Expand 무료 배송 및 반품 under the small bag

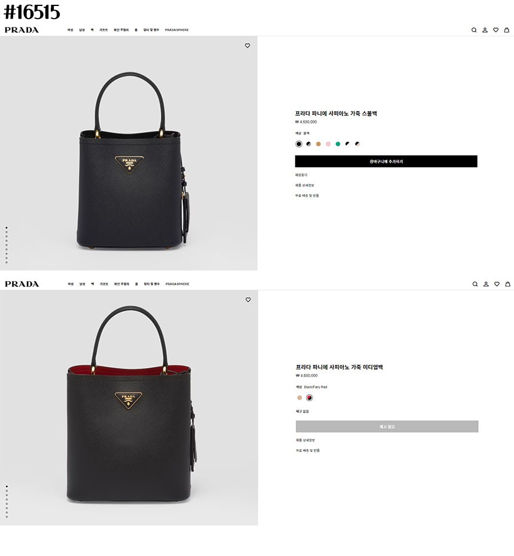(307, 196)
